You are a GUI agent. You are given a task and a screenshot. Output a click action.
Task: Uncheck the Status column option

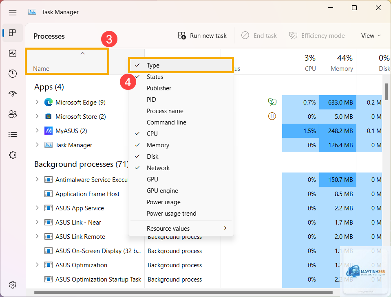(181, 76)
